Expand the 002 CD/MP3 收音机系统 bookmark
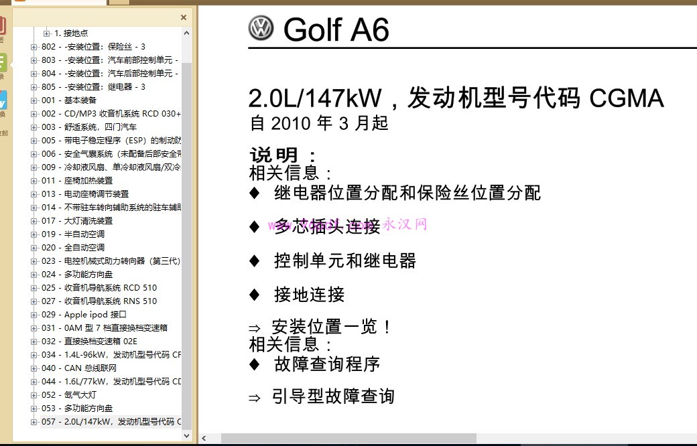This screenshot has height=446, width=697. [34, 114]
